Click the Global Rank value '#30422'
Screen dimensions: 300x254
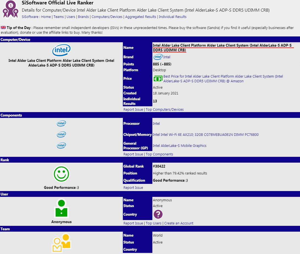coord(159,166)
